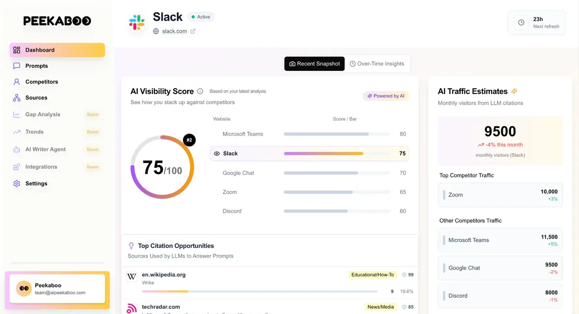
Task: Open Settings via the gear icon
Action: pyautogui.click(x=16, y=183)
